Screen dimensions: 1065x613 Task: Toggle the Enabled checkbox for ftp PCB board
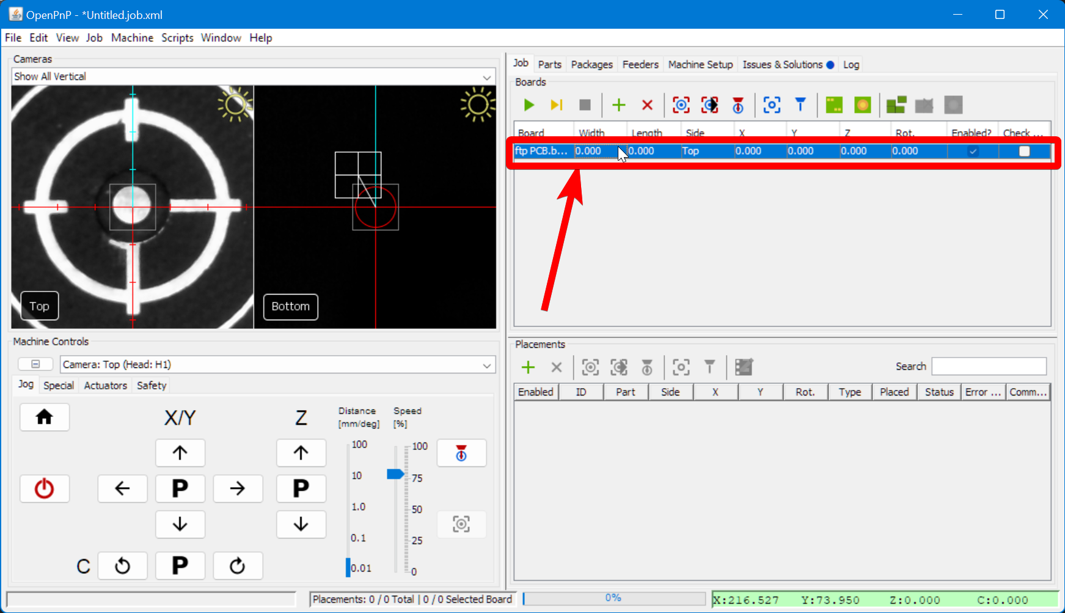coord(973,151)
